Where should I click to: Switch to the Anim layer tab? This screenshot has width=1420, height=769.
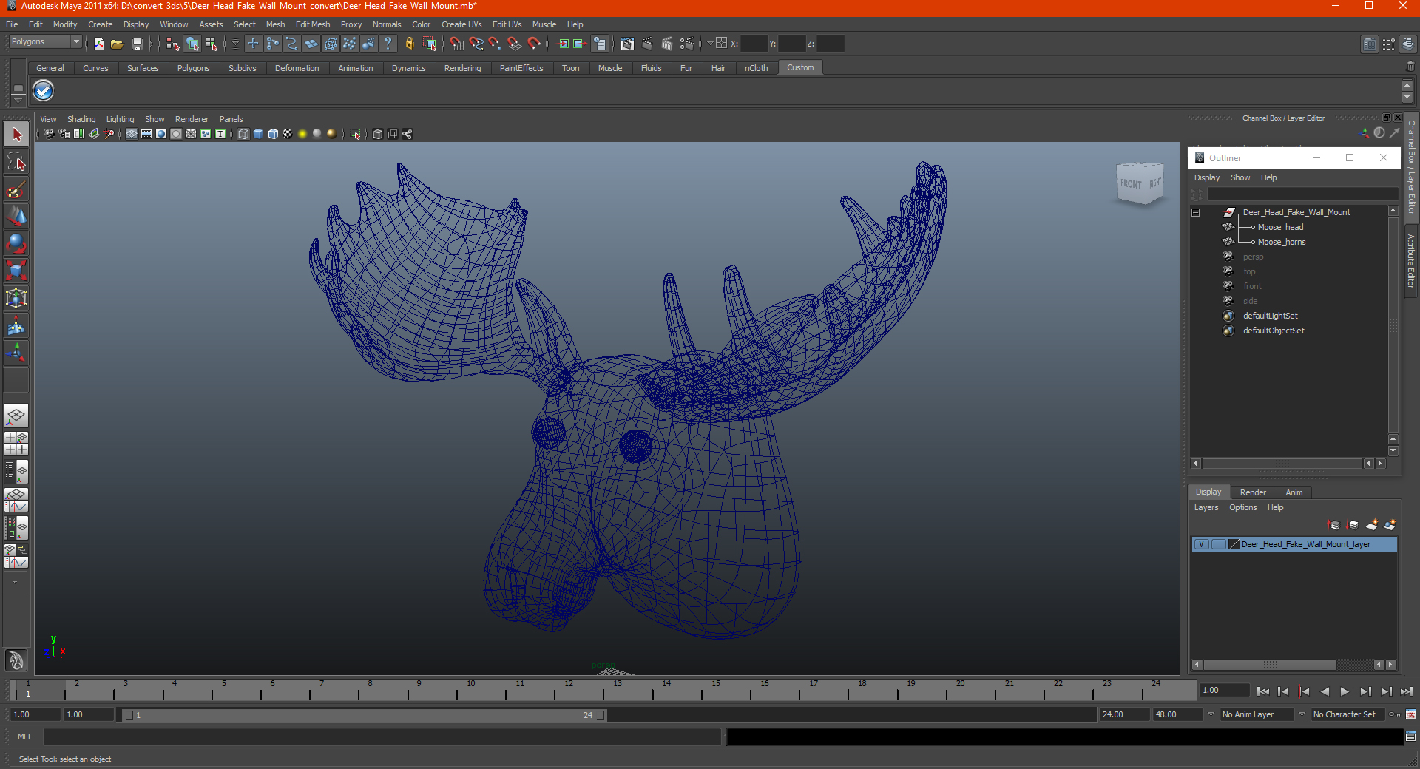pyautogui.click(x=1294, y=492)
